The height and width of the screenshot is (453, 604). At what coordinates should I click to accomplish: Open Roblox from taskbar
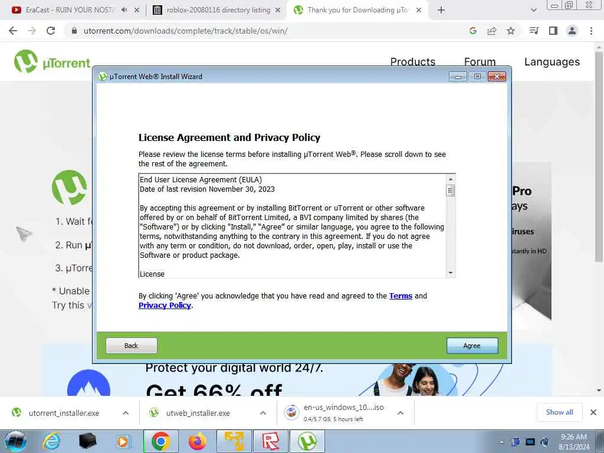click(x=271, y=441)
